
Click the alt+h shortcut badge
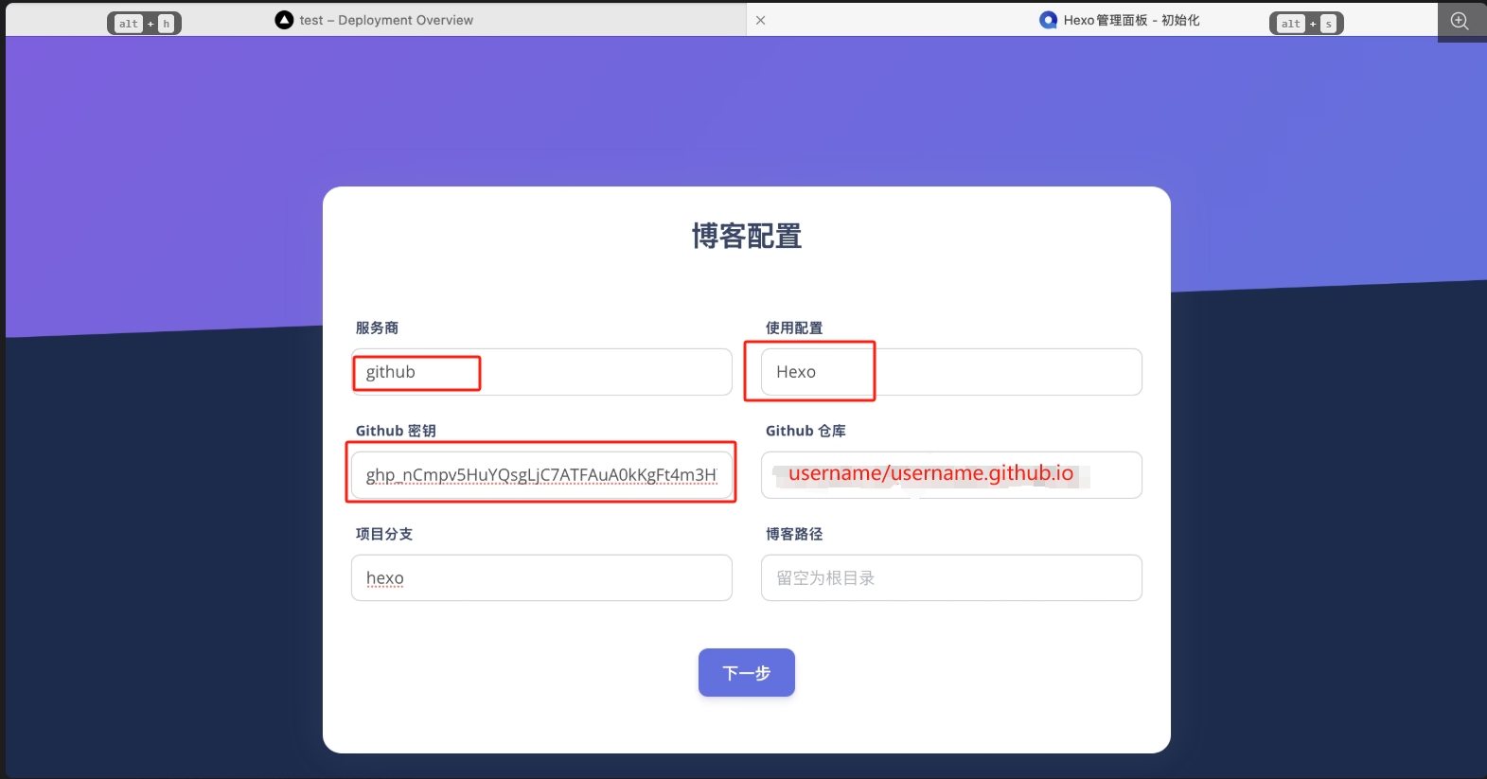pyautogui.click(x=144, y=23)
